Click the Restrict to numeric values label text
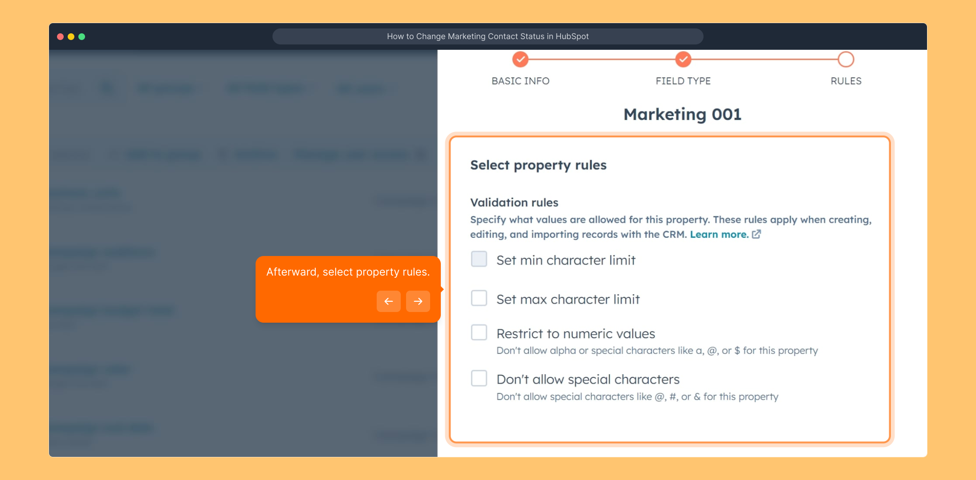This screenshot has width=976, height=480. pyautogui.click(x=576, y=334)
